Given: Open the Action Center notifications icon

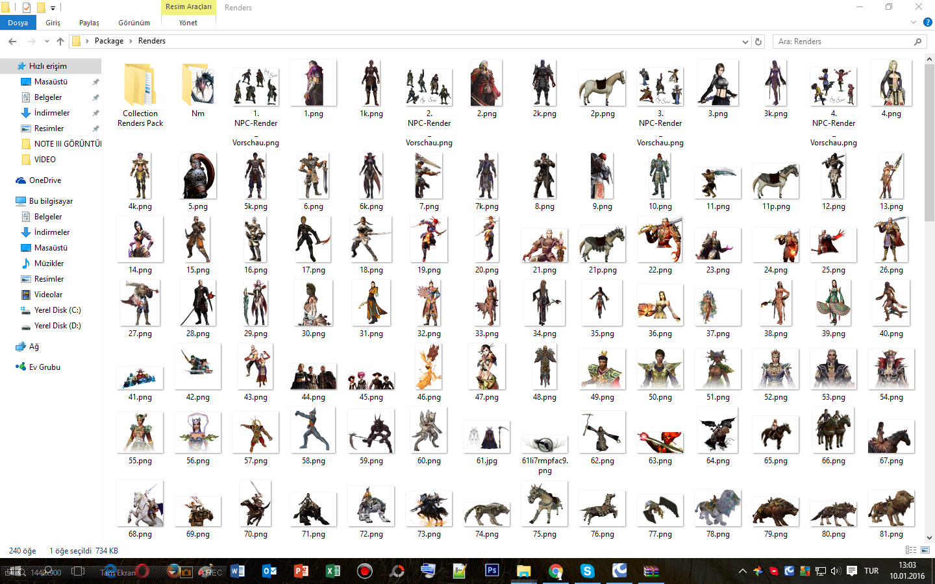Looking at the screenshot, I should point(852,571).
